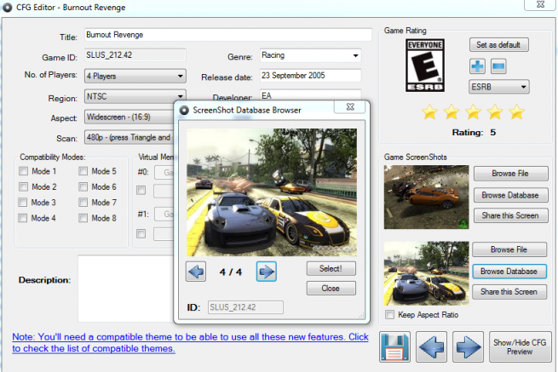This screenshot has width=558, height=372.
Task: Click the blue minus rating icon
Action: coord(498,66)
